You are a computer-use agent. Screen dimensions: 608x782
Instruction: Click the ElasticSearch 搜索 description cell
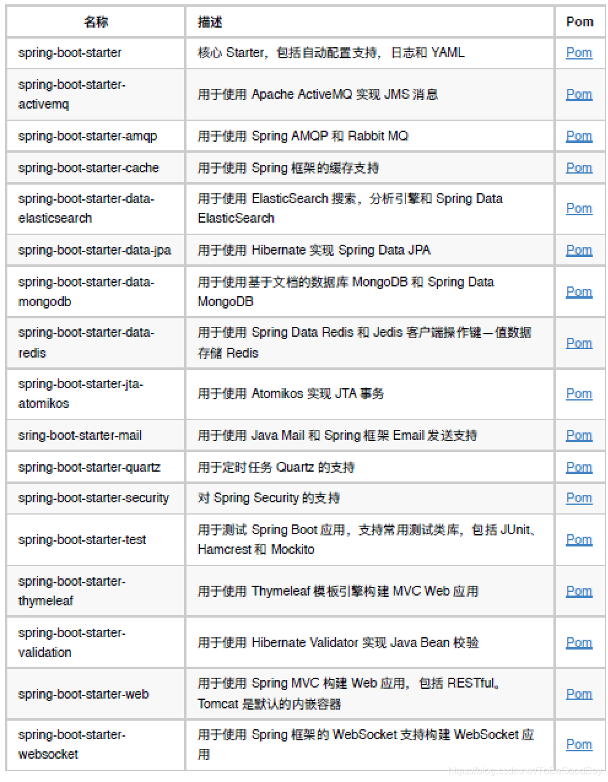point(370,209)
